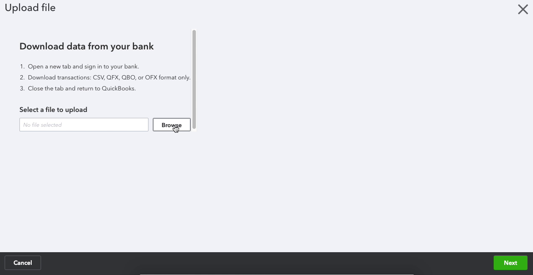This screenshot has width=533, height=275.
Task: Close the Upload file dialog with X
Action: (523, 9)
